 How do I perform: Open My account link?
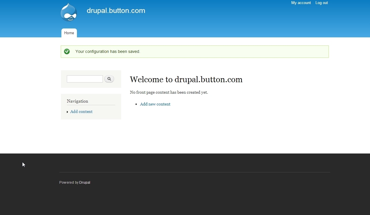(301, 3)
